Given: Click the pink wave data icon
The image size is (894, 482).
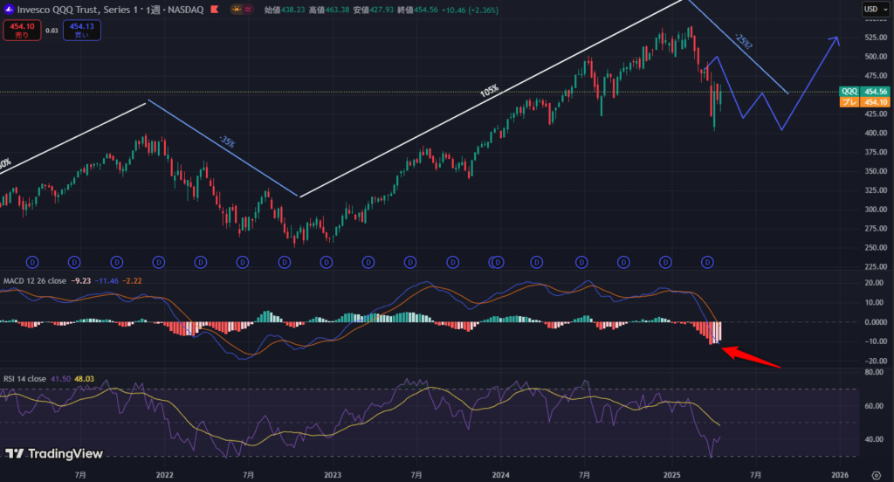Looking at the screenshot, I should pyautogui.click(x=248, y=10).
